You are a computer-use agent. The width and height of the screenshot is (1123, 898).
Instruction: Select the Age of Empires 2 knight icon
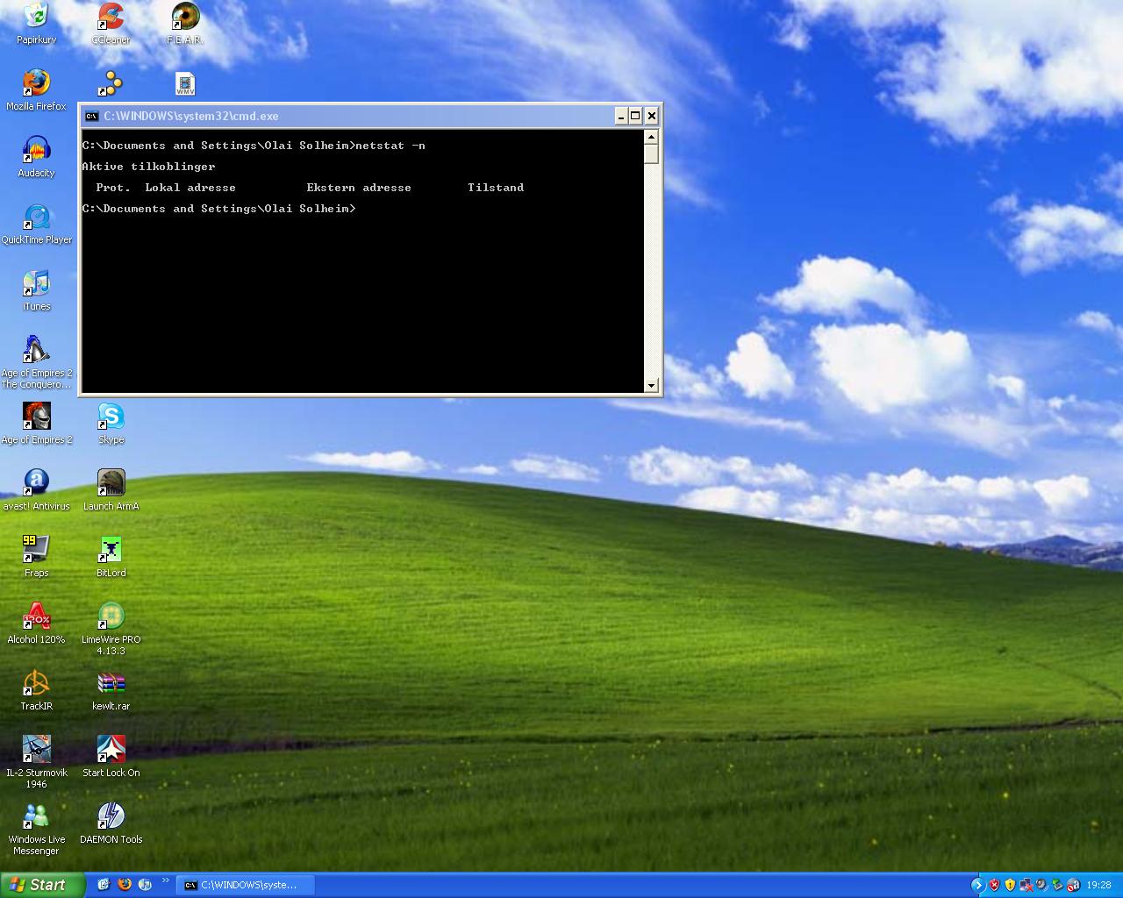[x=36, y=424]
